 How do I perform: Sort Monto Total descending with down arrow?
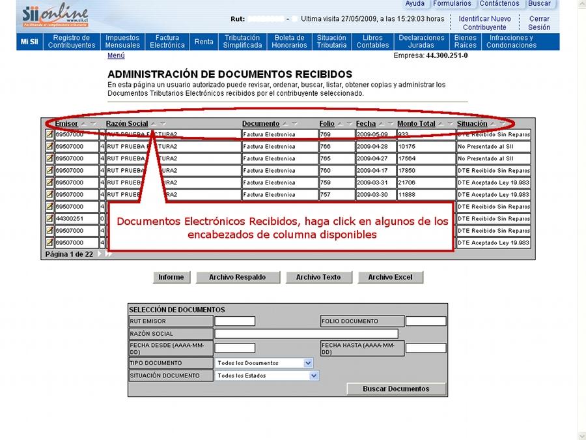pos(450,124)
